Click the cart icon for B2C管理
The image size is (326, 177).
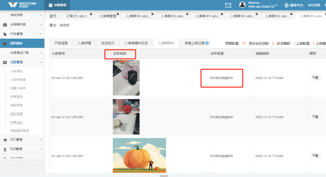click(5, 140)
